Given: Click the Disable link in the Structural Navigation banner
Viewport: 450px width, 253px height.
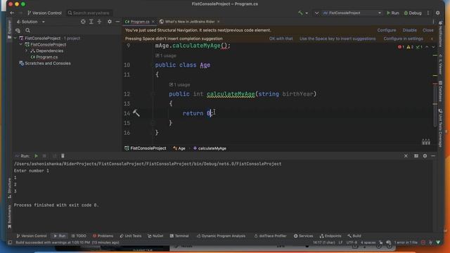Looking at the screenshot, I should pos(409,30).
